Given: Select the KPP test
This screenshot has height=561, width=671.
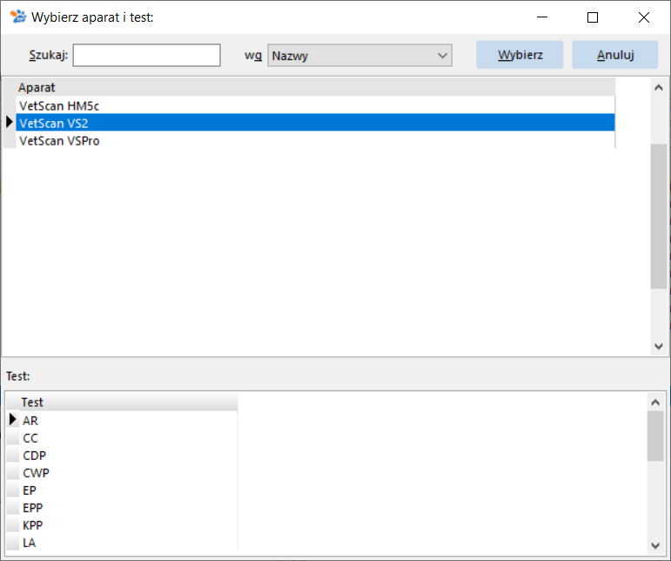Looking at the screenshot, I should tap(129, 525).
